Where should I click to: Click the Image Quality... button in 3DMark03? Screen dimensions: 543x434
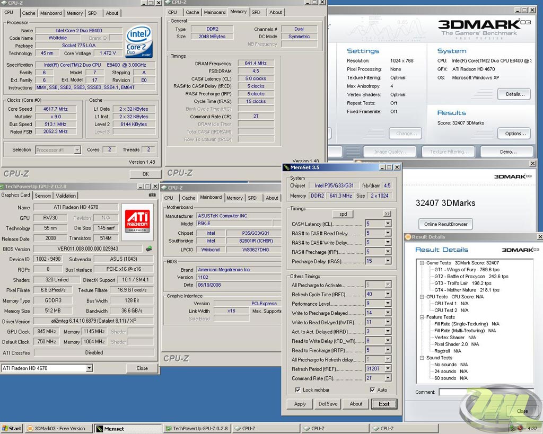(x=391, y=152)
